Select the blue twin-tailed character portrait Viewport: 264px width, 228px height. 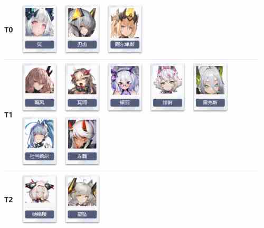pos(40,134)
